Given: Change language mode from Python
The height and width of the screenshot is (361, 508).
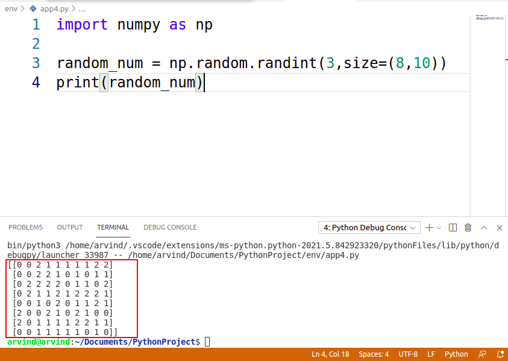Looking at the screenshot, I should [456, 354].
